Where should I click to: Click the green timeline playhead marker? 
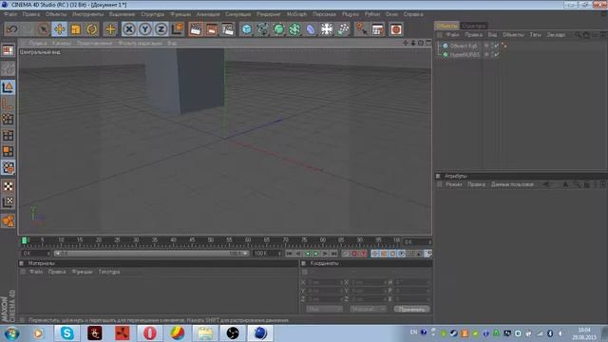pyautogui.click(x=25, y=240)
